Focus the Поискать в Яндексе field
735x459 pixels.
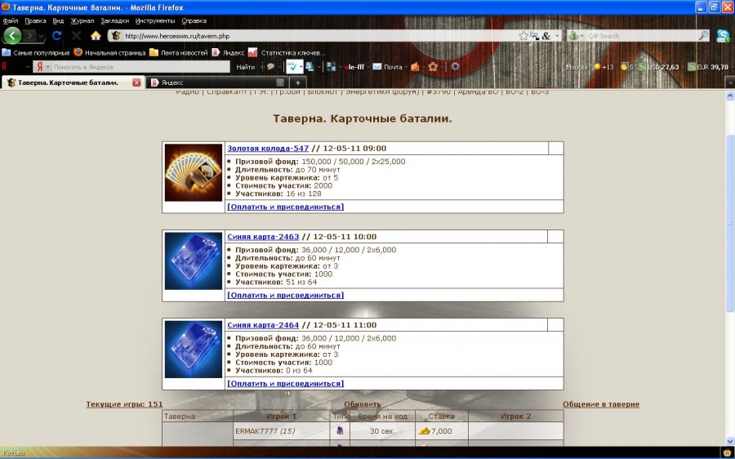coord(140,67)
